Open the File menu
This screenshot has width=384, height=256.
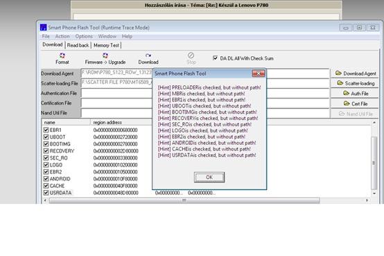coord(46,36)
